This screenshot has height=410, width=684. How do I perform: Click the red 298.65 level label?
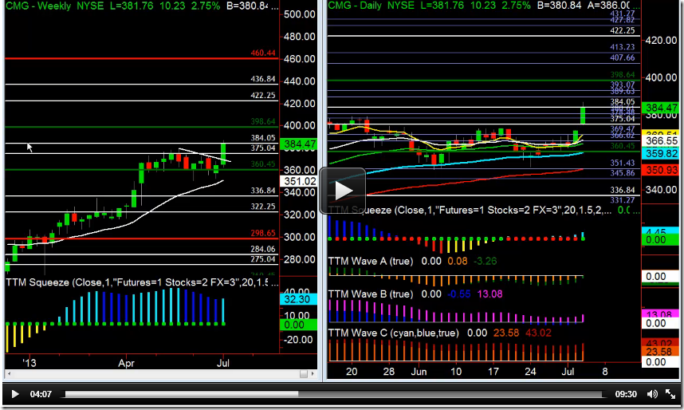[263, 233]
